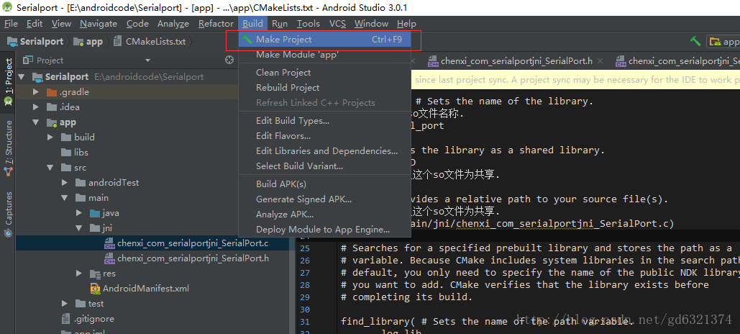Open the Run menu
Image resolution: width=740 pixels, height=334 pixels.
280,24
